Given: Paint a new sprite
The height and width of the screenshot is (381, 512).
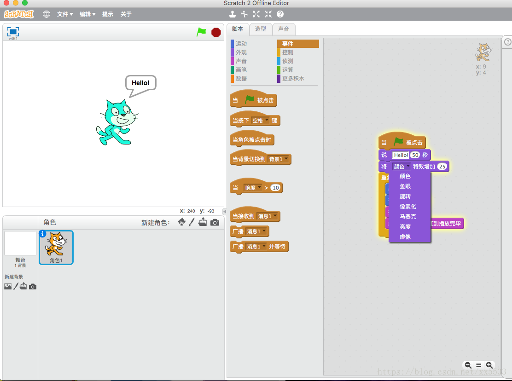Looking at the screenshot, I should (192, 222).
